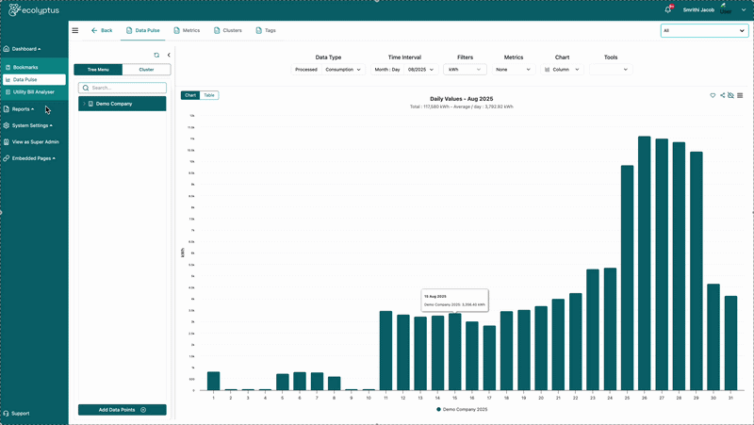Switch to the Cluster toggle
This screenshot has height=425, width=754.
[147, 70]
